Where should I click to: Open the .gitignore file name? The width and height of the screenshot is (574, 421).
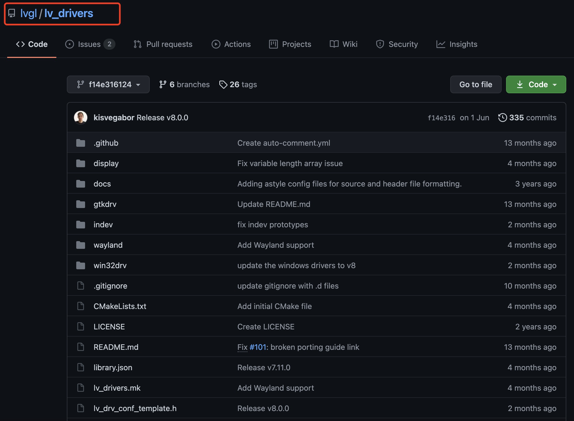click(110, 286)
